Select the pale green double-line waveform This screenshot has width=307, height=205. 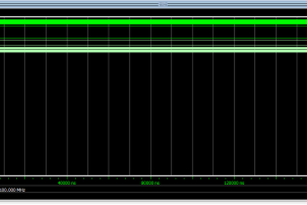(153, 50)
